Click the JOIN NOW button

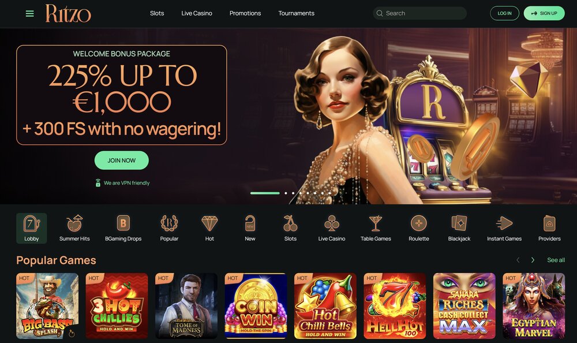(x=122, y=161)
